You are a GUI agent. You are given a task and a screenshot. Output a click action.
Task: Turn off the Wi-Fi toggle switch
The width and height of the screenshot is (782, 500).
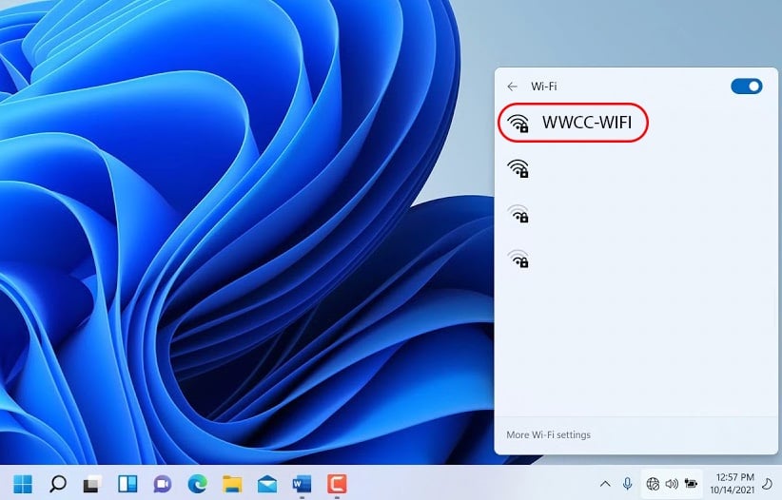[746, 87]
